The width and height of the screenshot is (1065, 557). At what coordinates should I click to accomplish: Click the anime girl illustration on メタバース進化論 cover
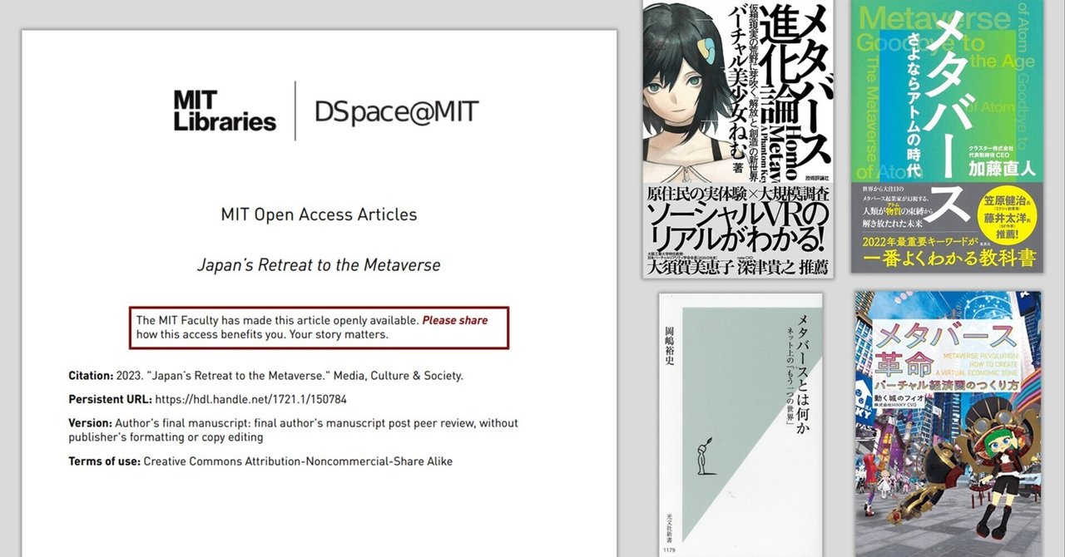click(x=686, y=91)
